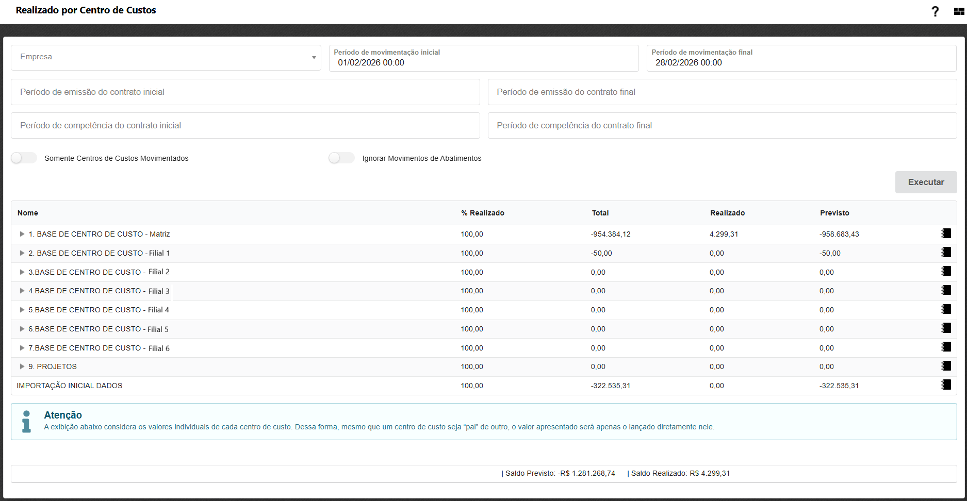Click Período de emissão do contrato inicial field
This screenshot has height=501, width=967.
point(245,92)
